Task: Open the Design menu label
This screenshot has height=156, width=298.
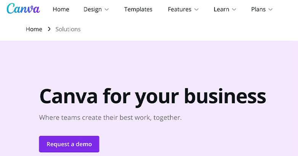Action: (x=93, y=10)
